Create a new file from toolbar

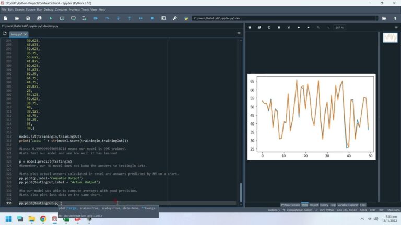(x=5, y=18)
